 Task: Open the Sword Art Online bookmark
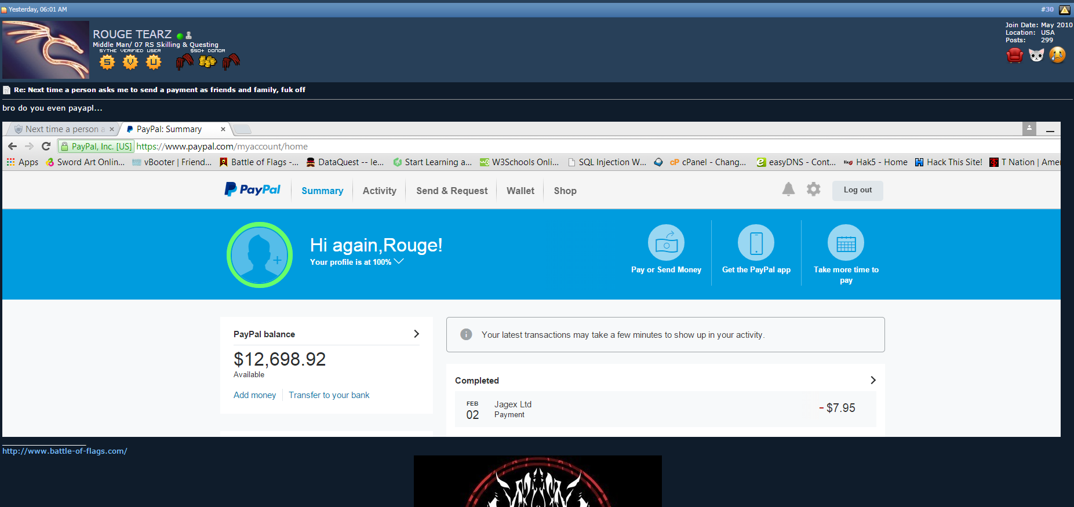point(85,162)
